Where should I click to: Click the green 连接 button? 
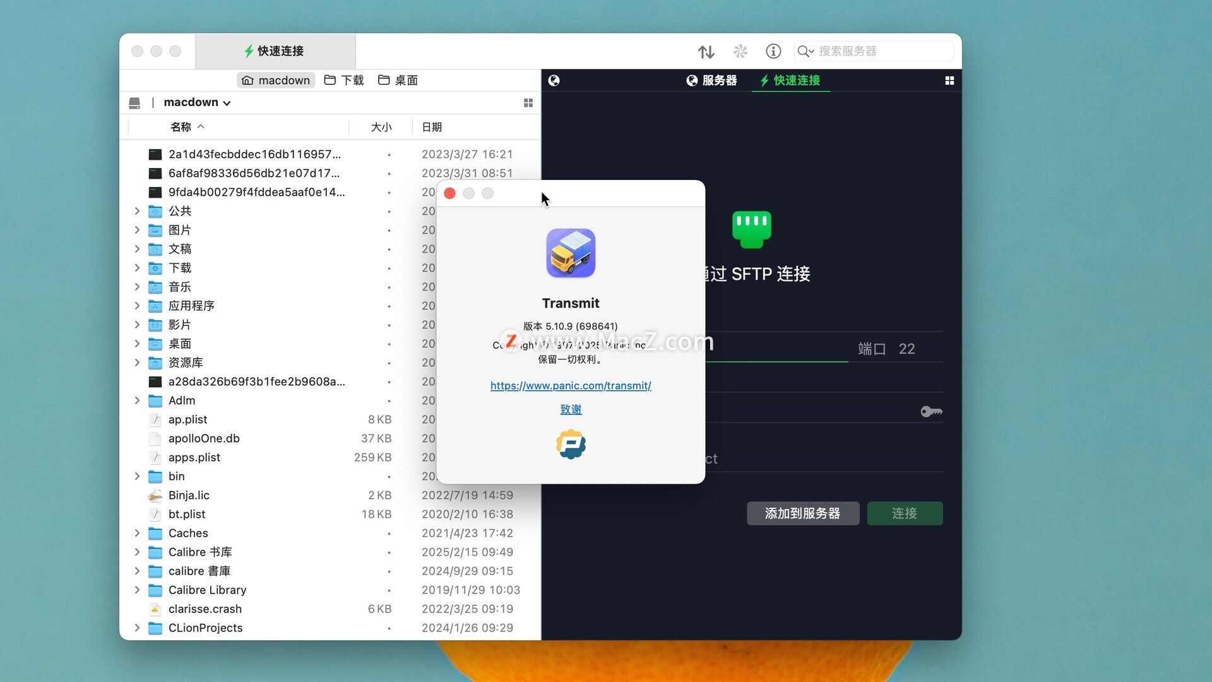(905, 513)
